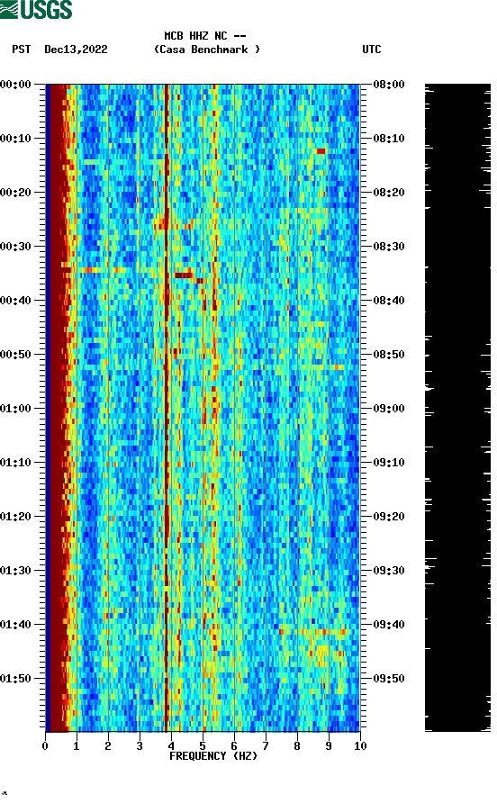Viewport: 497px width, 803px height.
Task: Click the 01:20 PST time label
Action: pos(15,516)
